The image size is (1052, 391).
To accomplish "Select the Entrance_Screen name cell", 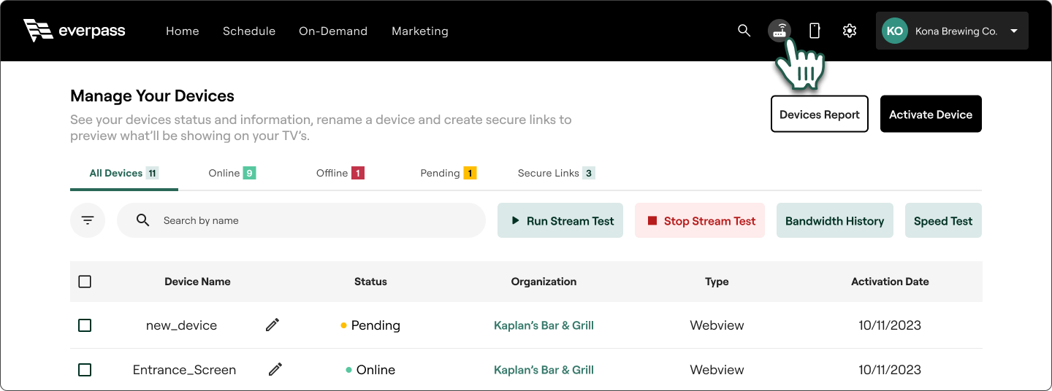I will 184,370.
